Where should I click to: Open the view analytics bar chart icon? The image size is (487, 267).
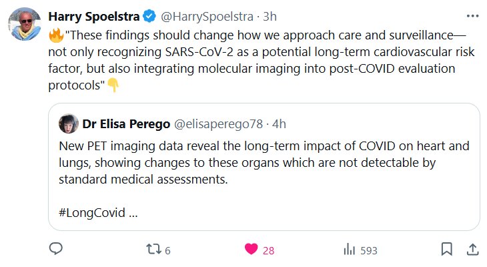[x=348, y=250]
